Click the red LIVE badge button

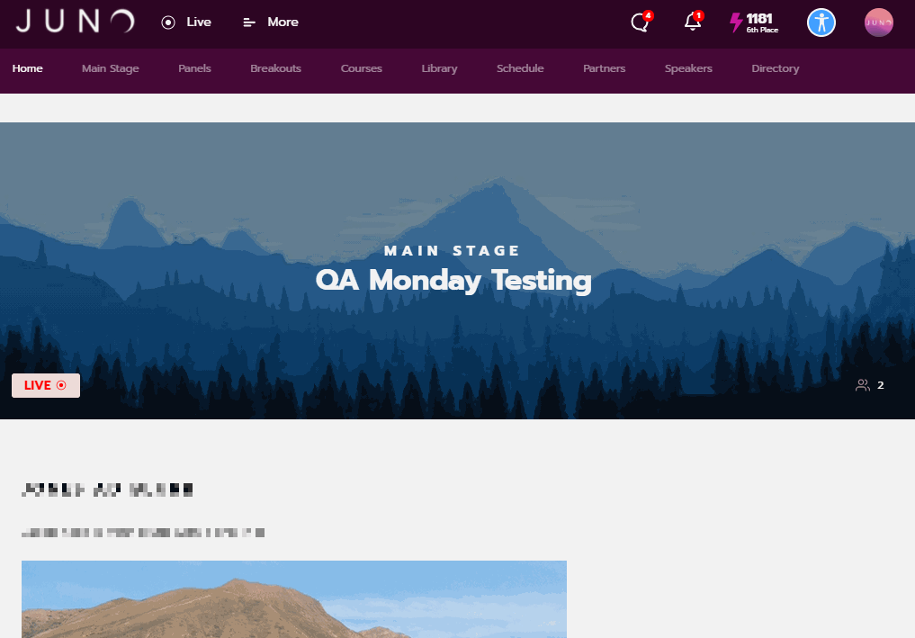tap(46, 385)
